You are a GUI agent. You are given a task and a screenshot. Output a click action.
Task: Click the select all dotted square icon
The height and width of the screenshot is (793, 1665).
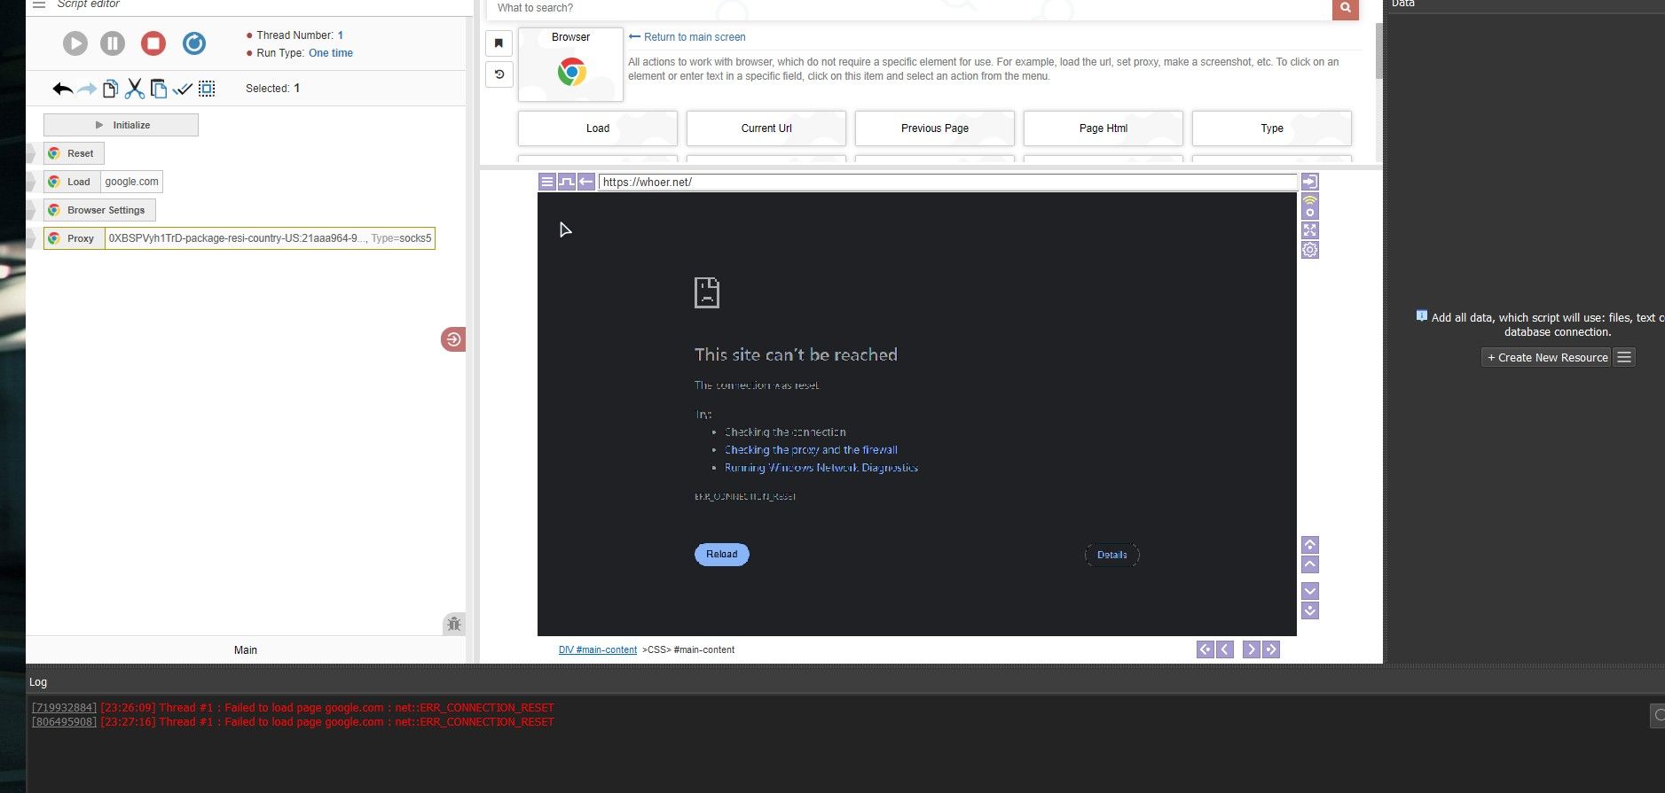point(207,89)
